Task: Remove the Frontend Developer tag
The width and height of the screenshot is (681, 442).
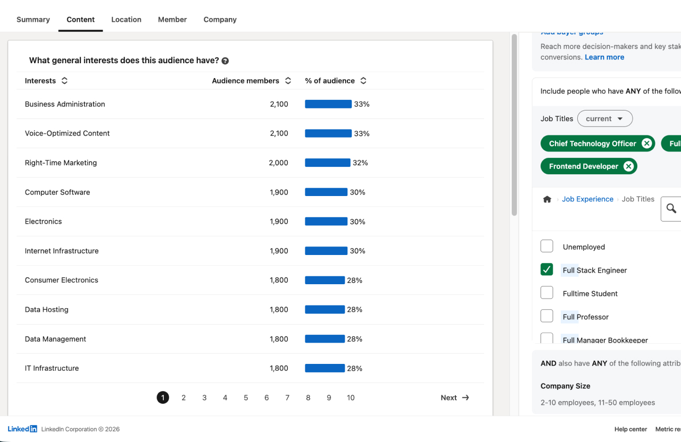Action: (x=628, y=166)
